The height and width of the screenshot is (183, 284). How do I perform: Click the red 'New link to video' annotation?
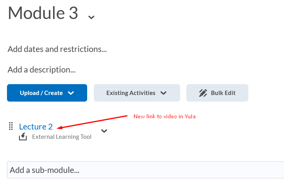pyautogui.click(x=159, y=116)
